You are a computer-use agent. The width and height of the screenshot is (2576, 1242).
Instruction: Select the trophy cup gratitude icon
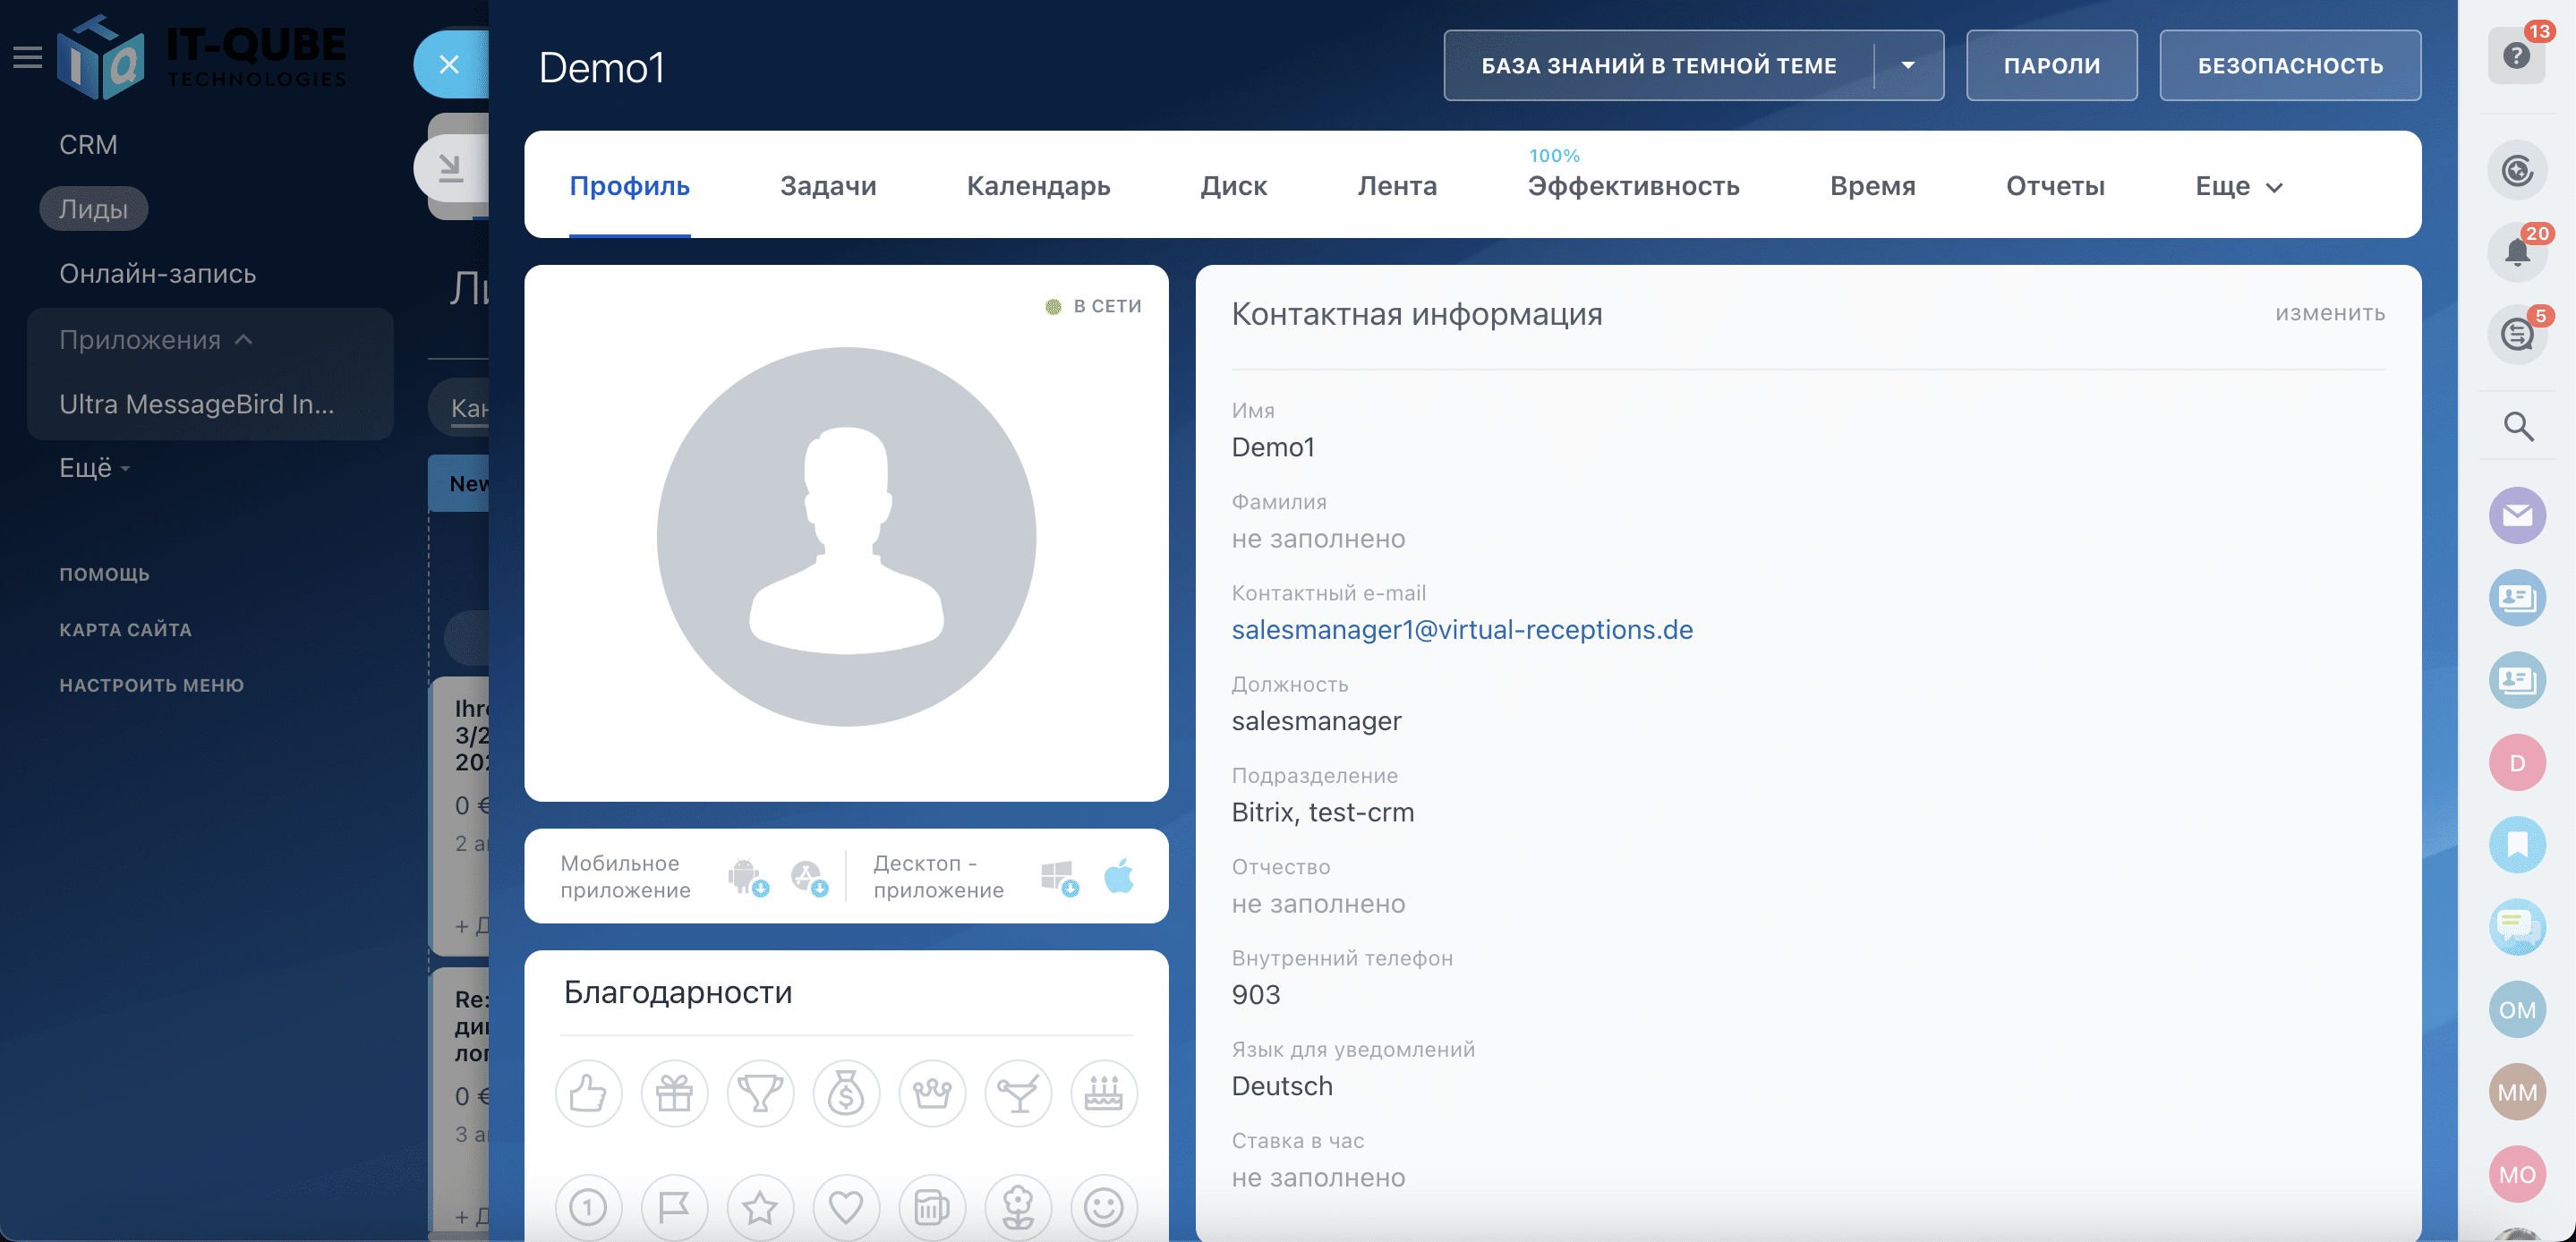pos(760,1093)
